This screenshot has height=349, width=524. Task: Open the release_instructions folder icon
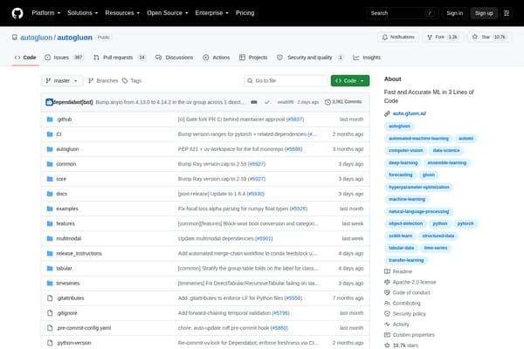[50, 254]
